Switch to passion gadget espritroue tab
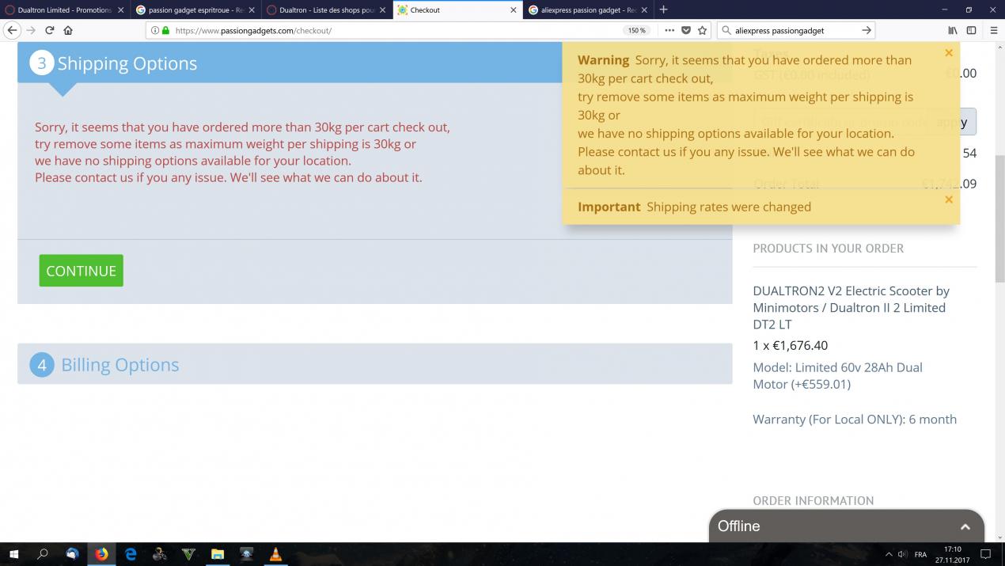 click(196, 10)
